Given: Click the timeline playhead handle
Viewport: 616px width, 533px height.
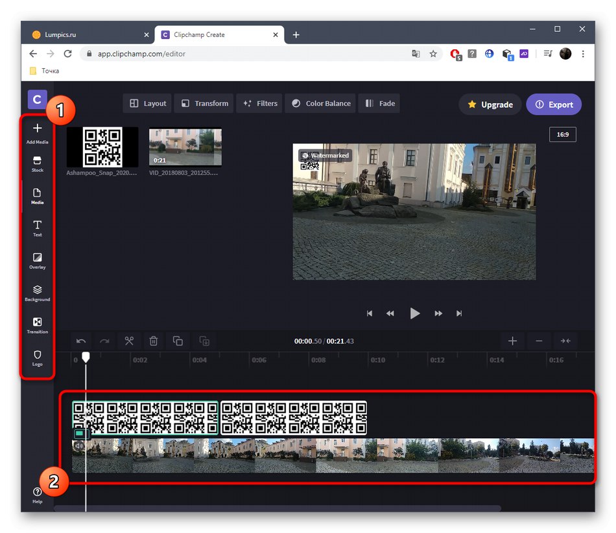Looking at the screenshot, I should click(86, 357).
